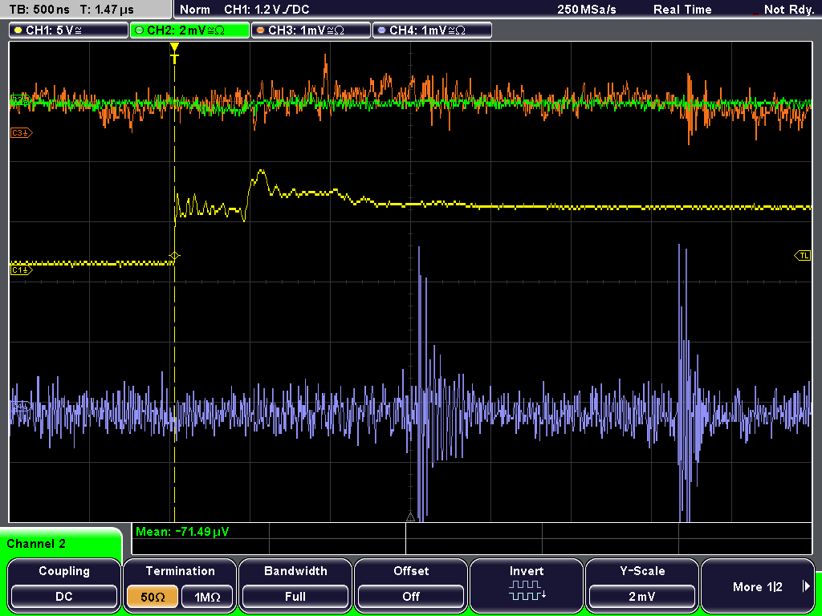Click the yellow trigger point diamond on CH1 waveform
The width and height of the screenshot is (822, 616).
(174, 256)
